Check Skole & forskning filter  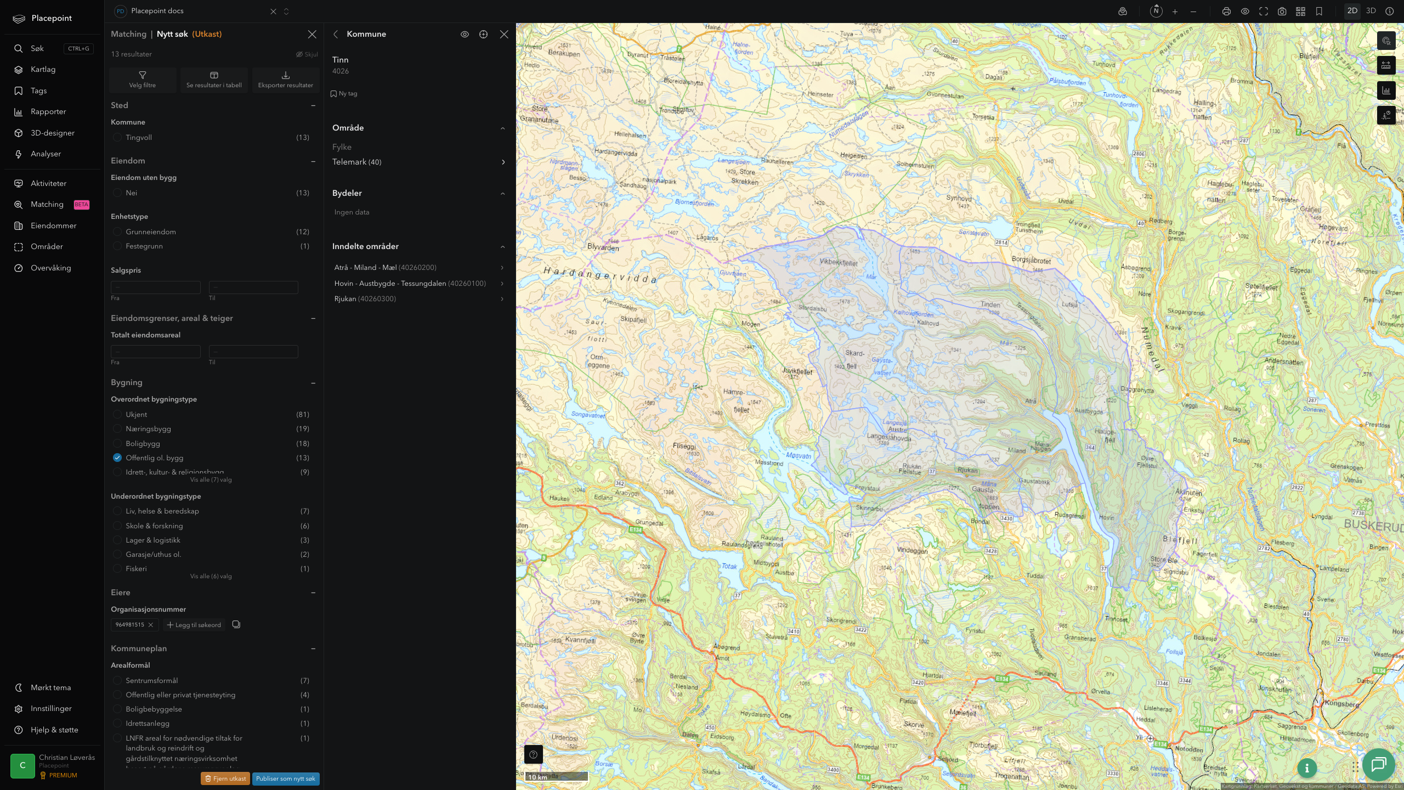coord(117,526)
